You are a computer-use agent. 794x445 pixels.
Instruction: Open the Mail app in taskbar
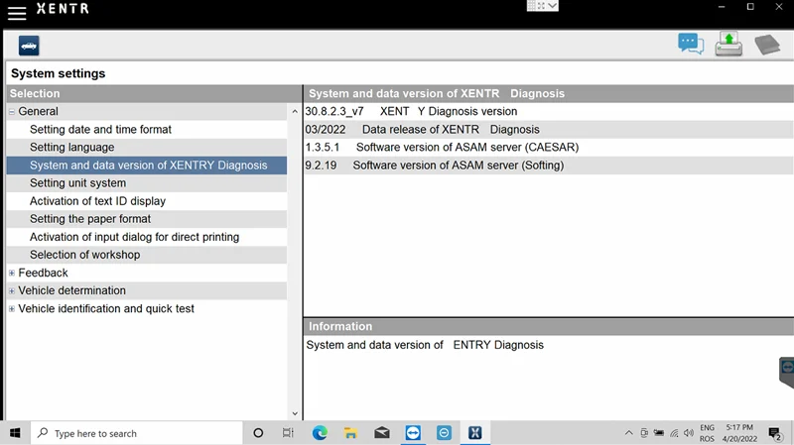(x=382, y=433)
